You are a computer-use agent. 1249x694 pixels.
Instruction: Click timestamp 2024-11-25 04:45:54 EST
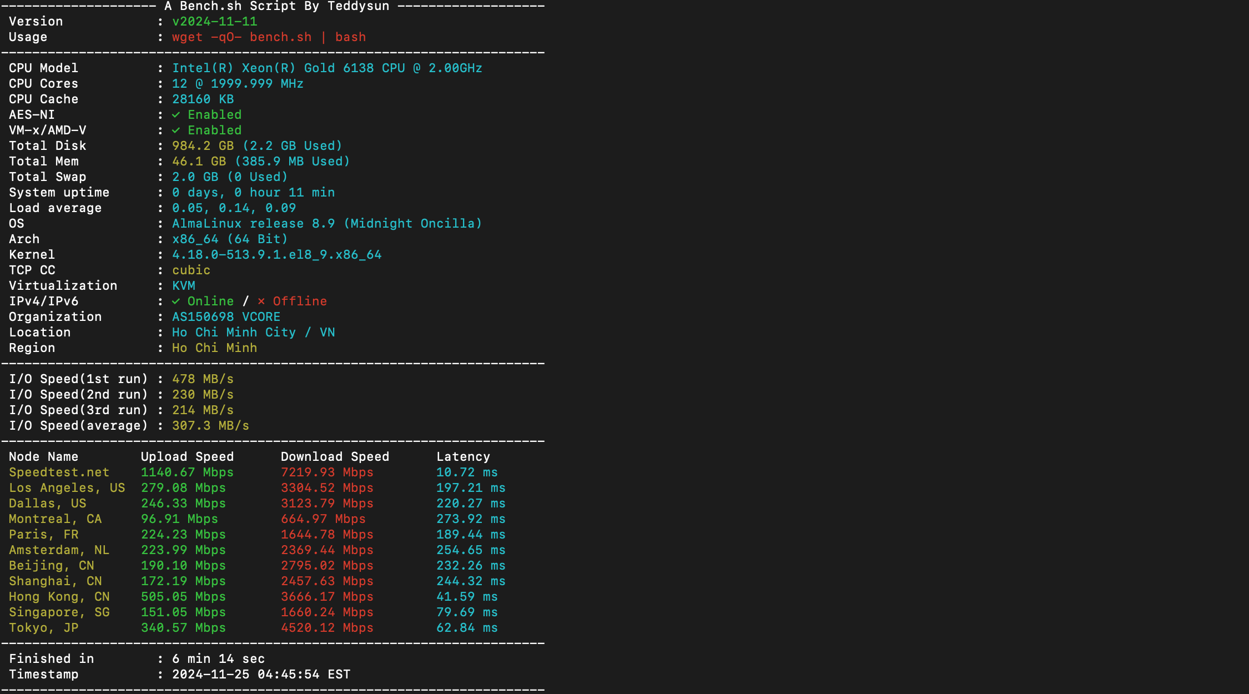tap(261, 674)
